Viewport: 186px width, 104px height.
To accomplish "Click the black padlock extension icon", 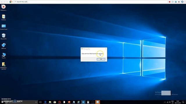I will [x=179, y=2].
